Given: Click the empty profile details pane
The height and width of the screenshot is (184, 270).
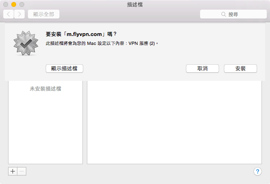Looking at the screenshot, I should pos(174,125).
